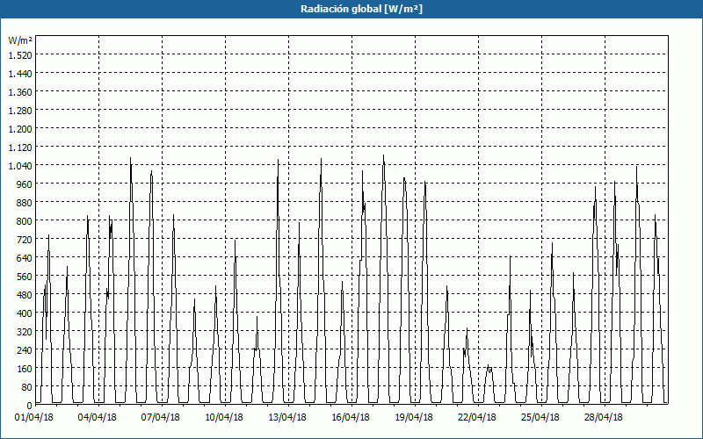Select the 1.280 y-axis value

tap(20, 111)
